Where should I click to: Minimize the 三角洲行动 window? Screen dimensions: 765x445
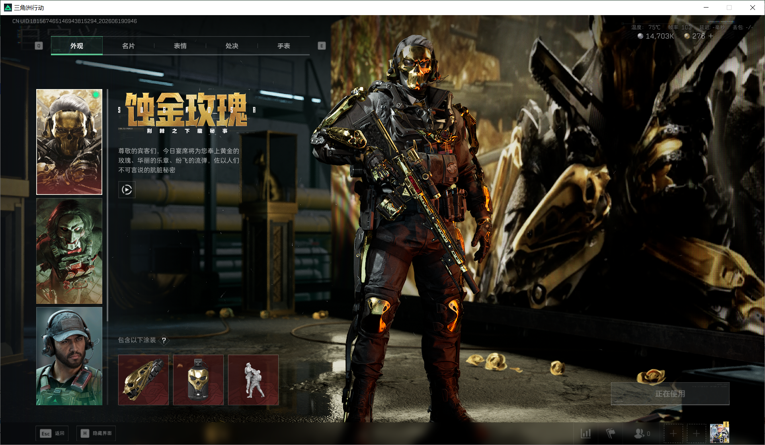coord(706,8)
